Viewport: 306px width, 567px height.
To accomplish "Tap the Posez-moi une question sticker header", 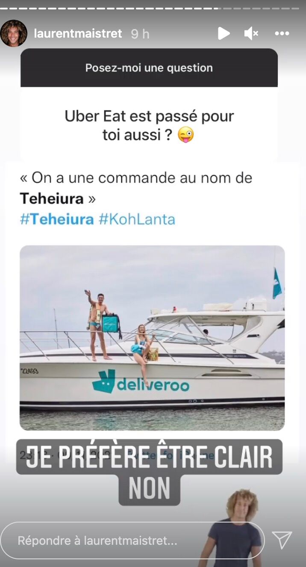I will pos(149,68).
